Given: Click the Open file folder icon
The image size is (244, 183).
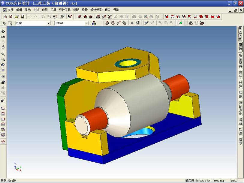Looking at the screenshot, I should [17, 16].
